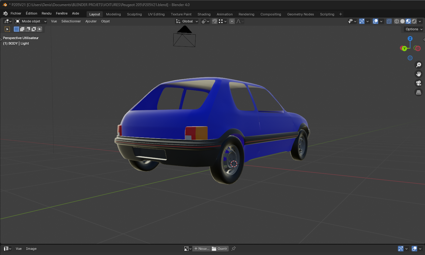Open the Aide menu
This screenshot has height=255, width=425.
click(75, 13)
